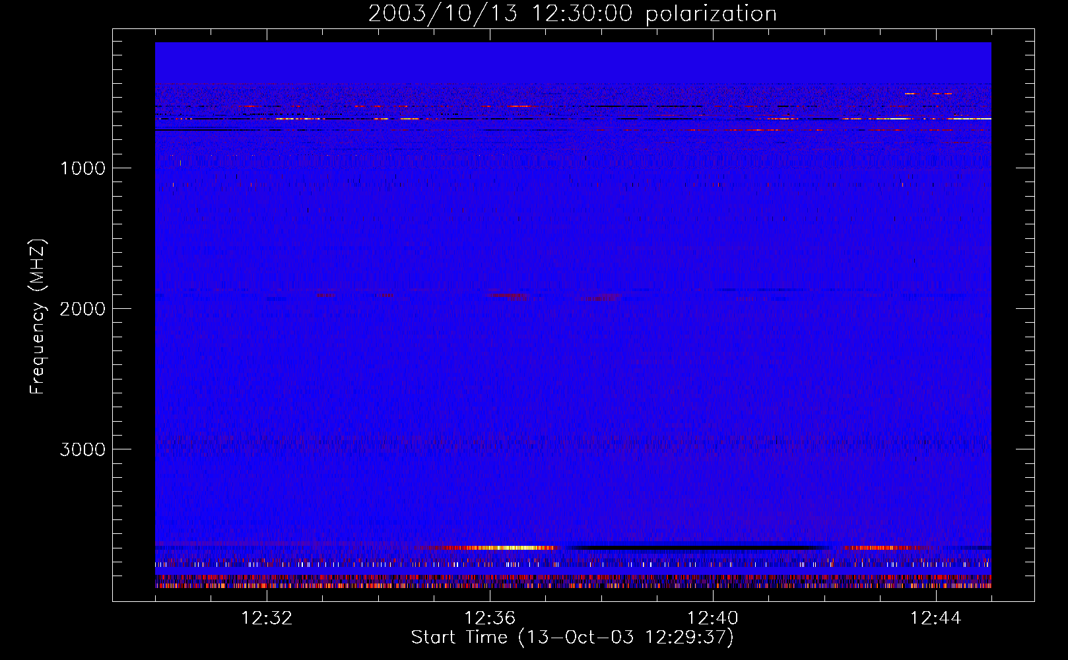
Task: Click the 12:32 time tick label
Action: point(267,618)
